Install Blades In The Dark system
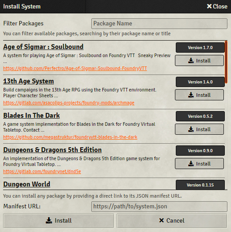This screenshot has width=231, height=232. (x=199, y=129)
